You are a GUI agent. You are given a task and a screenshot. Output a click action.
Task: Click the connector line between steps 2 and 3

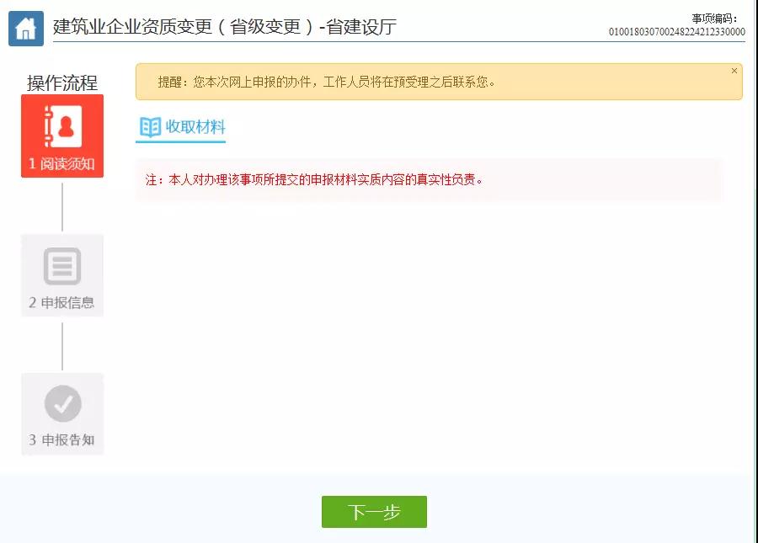pos(62,345)
